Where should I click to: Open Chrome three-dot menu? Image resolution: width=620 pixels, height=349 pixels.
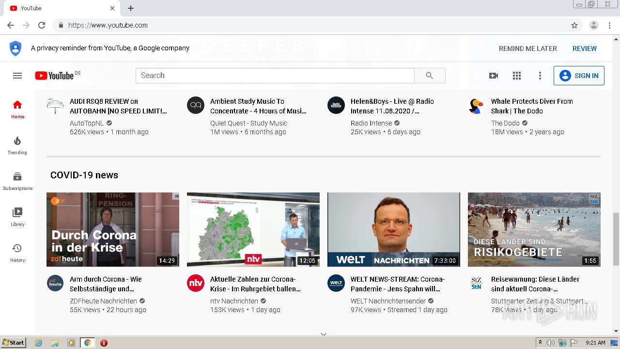(x=610, y=25)
